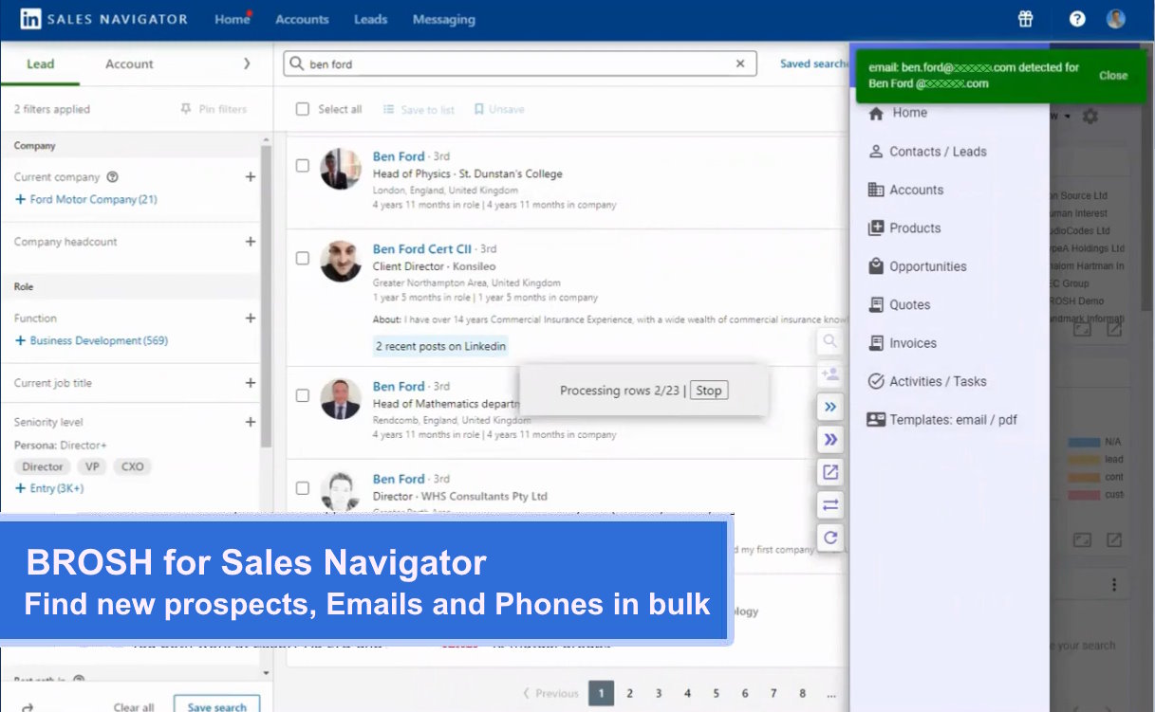This screenshot has width=1155, height=712.
Task: Click open-in-new icon under the legend chart widget
Action: [1114, 539]
